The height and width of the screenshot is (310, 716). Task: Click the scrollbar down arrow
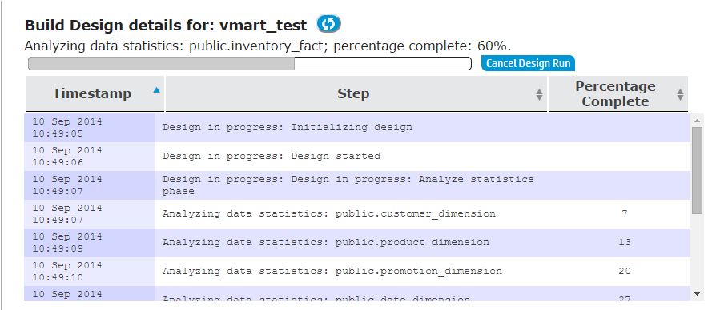[697, 294]
